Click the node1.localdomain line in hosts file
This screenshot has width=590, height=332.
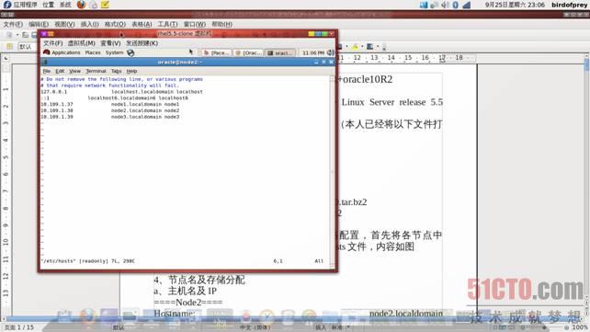tap(110, 104)
